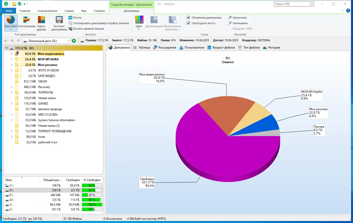Screen dimensions: 353x223
Task: Open the Цвет color dropdown
Action: click(139, 23)
